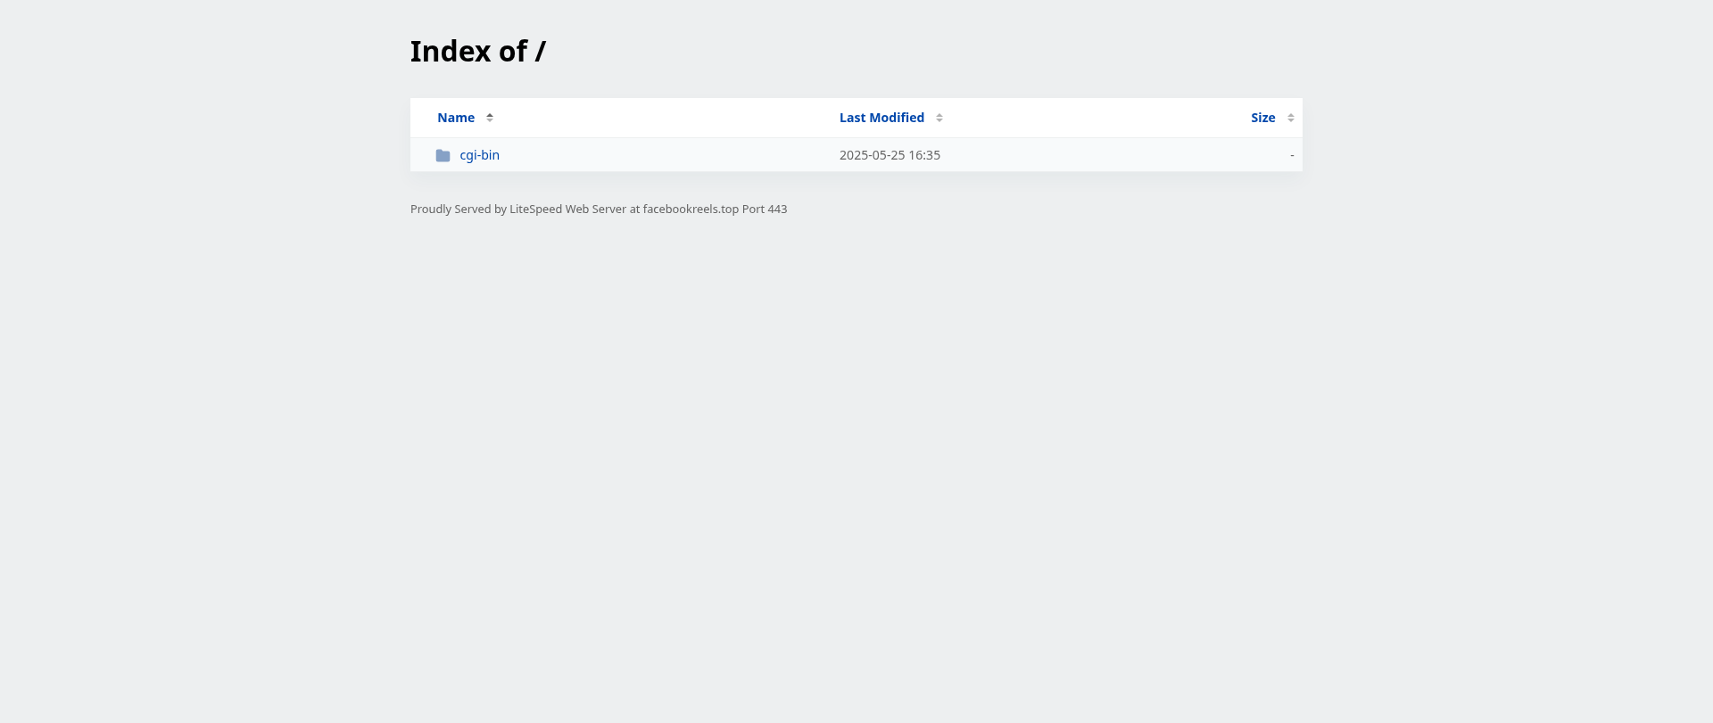Sort listing by Size column header
This screenshot has height=723, width=1713.
1262,118
